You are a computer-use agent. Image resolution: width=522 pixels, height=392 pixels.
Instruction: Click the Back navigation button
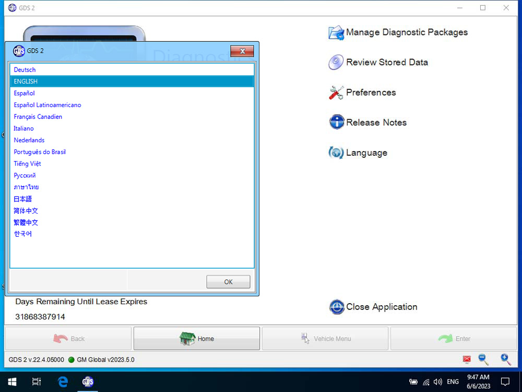click(68, 339)
